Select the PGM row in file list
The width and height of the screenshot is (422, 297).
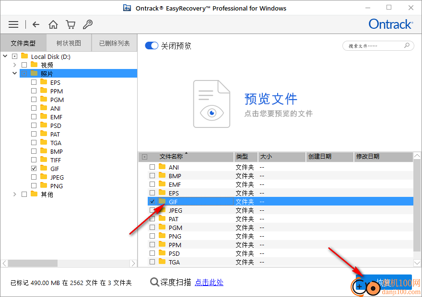[281, 228]
